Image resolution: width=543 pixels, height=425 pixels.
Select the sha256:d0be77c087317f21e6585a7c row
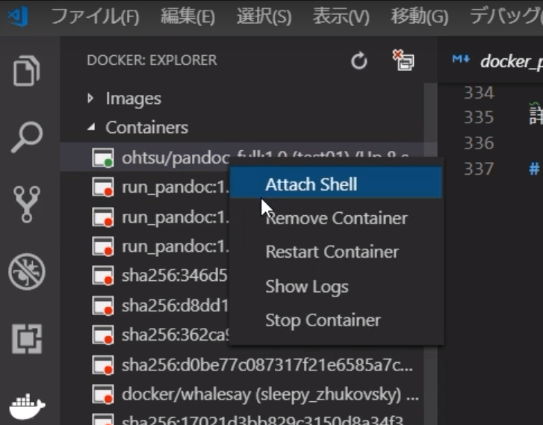point(242,364)
